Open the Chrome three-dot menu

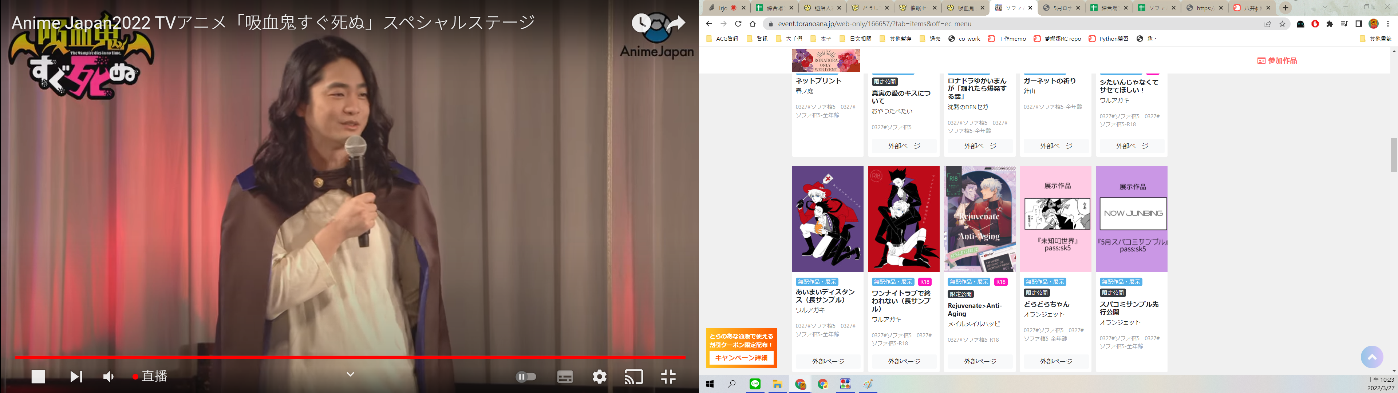click(x=1388, y=24)
